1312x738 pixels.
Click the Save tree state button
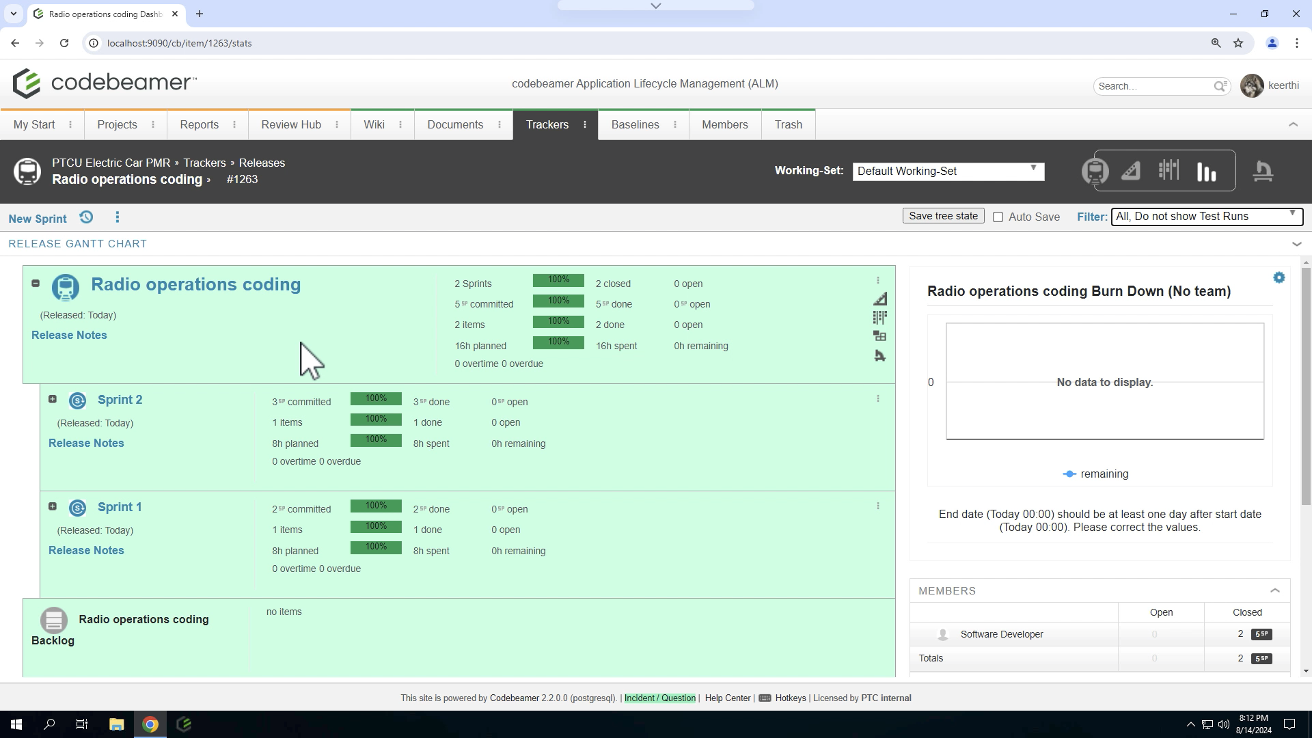(944, 216)
